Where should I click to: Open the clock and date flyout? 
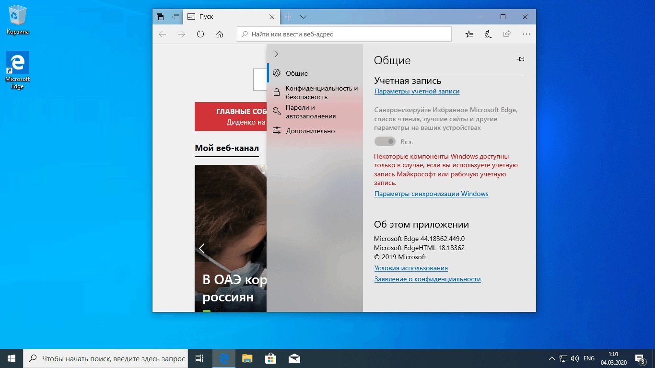point(613,358)
